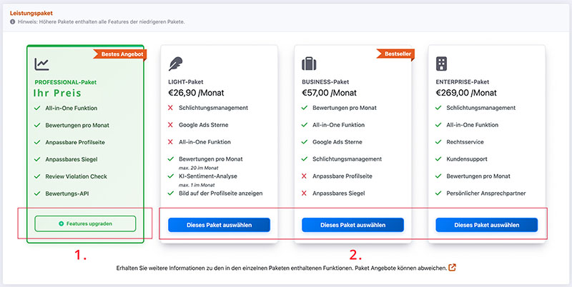The image size is (572, 287).
Task: Click the green check beside Bewertungs-API
Action: coord(36,193)
